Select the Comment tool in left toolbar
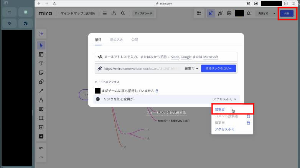Viewport: 300px width, 168px height. point(41,109)
